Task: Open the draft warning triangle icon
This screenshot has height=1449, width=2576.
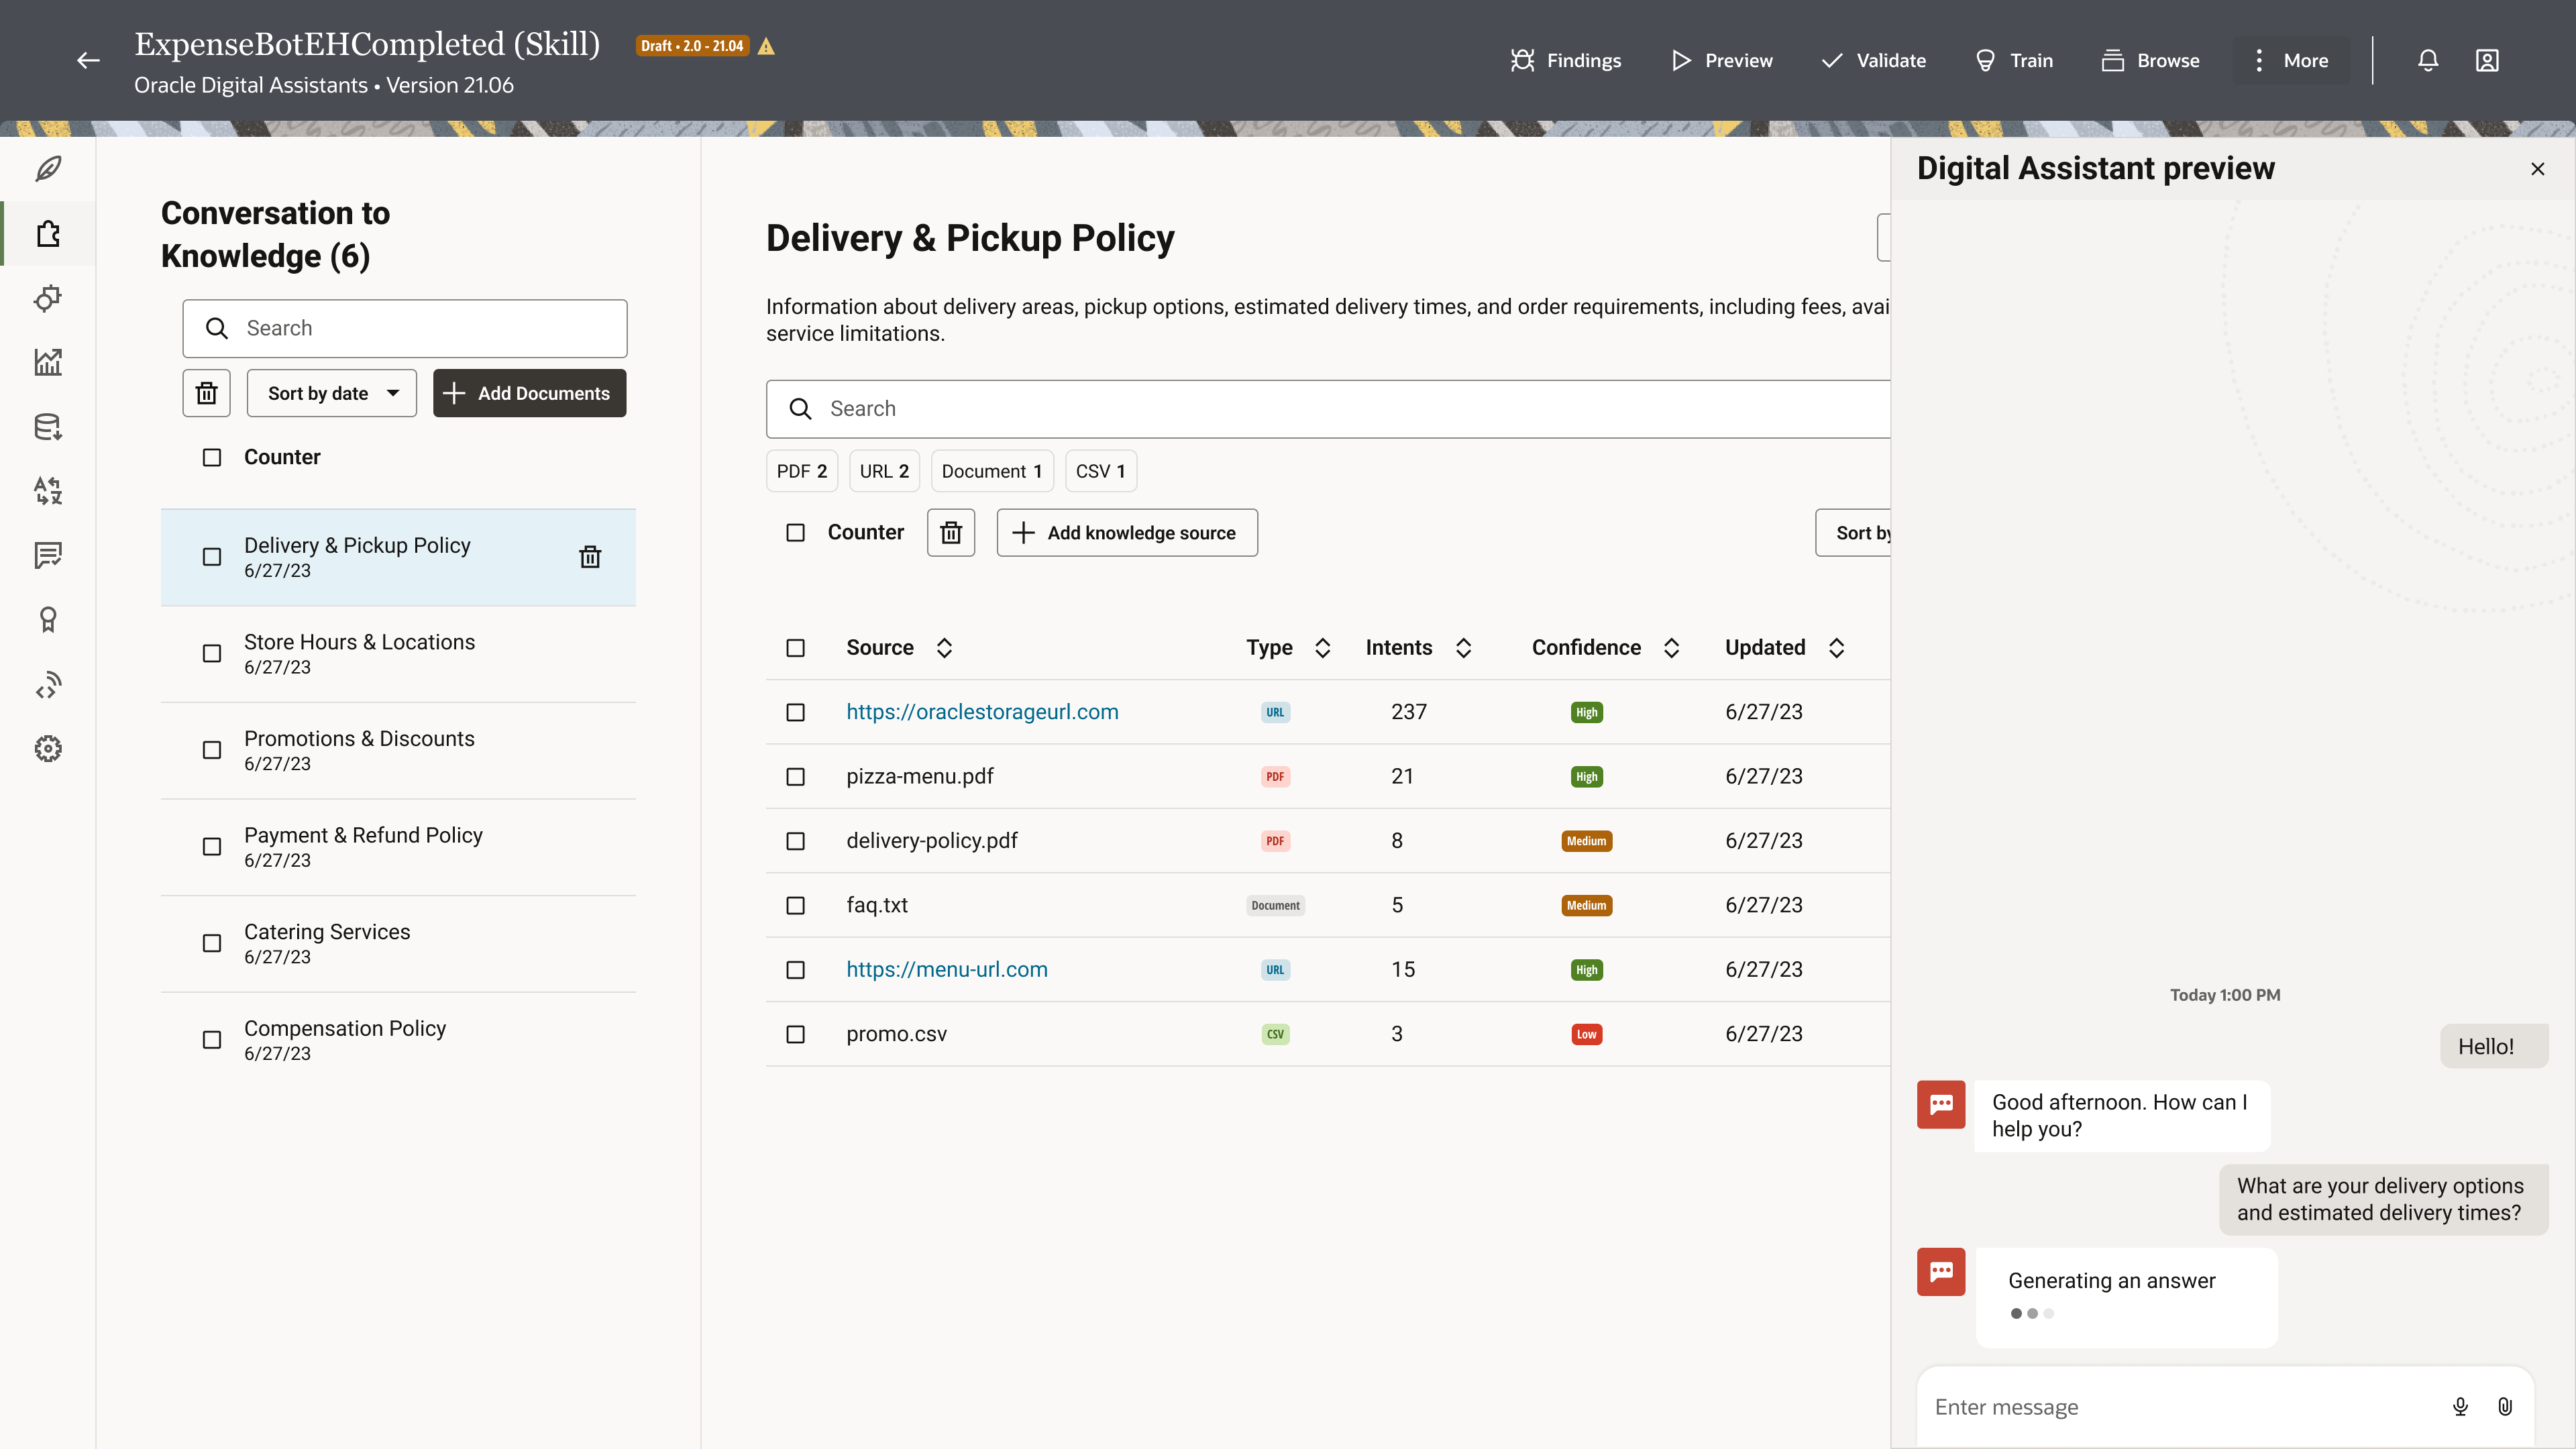Action: tap(766, 46)
